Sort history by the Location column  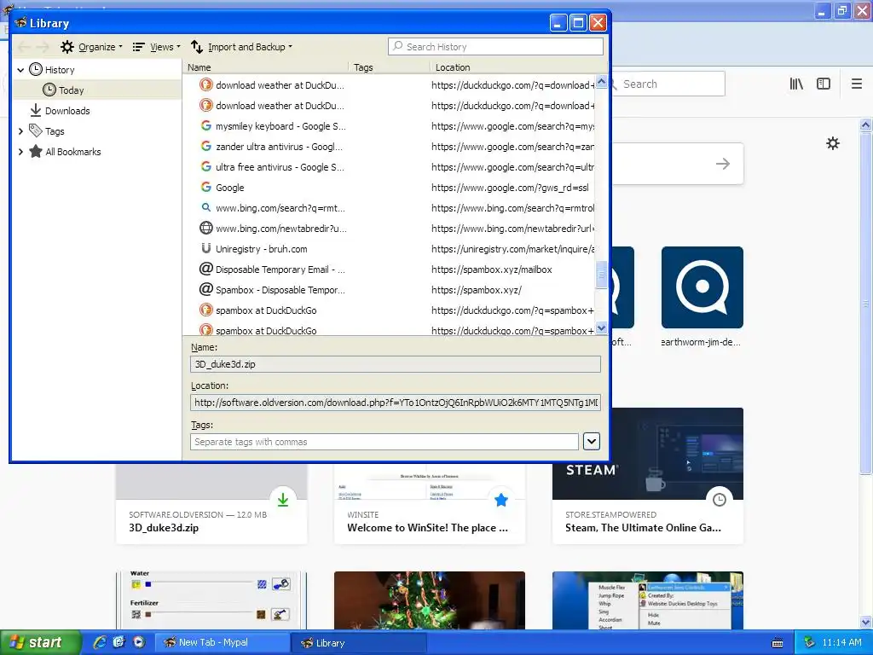pos(517,67)
